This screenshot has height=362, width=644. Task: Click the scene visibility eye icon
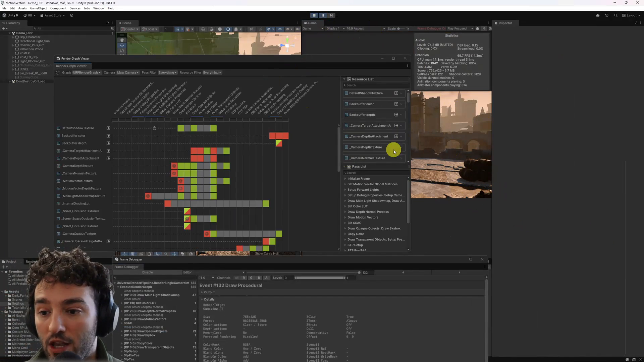pos(280,29)
